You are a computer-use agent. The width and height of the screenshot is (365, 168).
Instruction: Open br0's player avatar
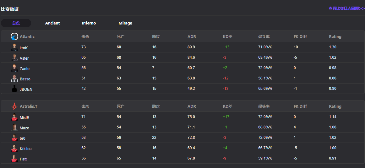14,138
